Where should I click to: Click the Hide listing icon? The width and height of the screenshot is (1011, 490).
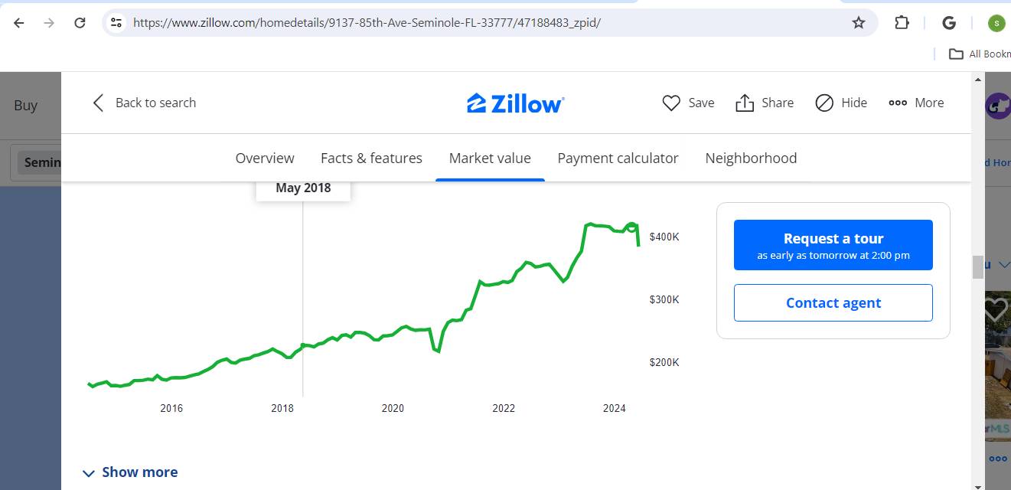coord(824,103)
